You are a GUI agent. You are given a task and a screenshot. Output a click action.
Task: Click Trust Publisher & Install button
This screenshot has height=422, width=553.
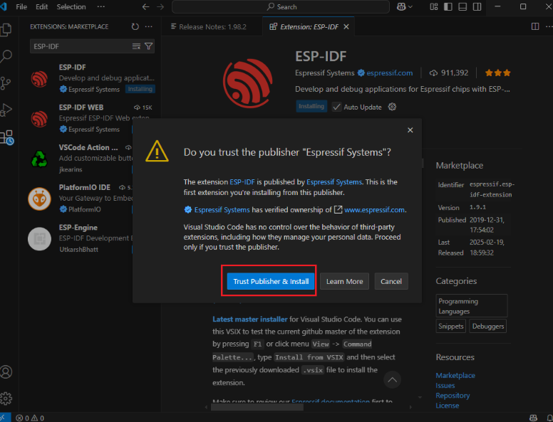click(271, 281)
